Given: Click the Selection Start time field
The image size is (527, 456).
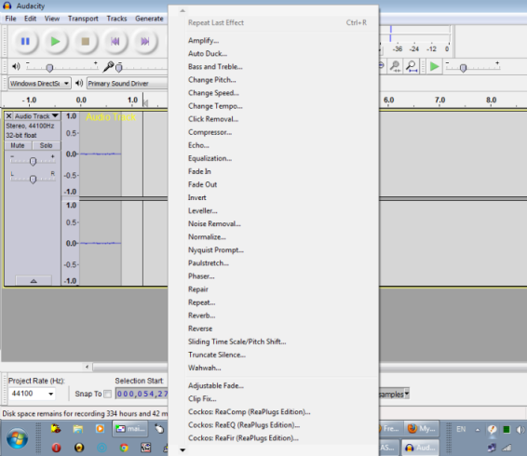Looking at the screenshot, I should 142,394.
